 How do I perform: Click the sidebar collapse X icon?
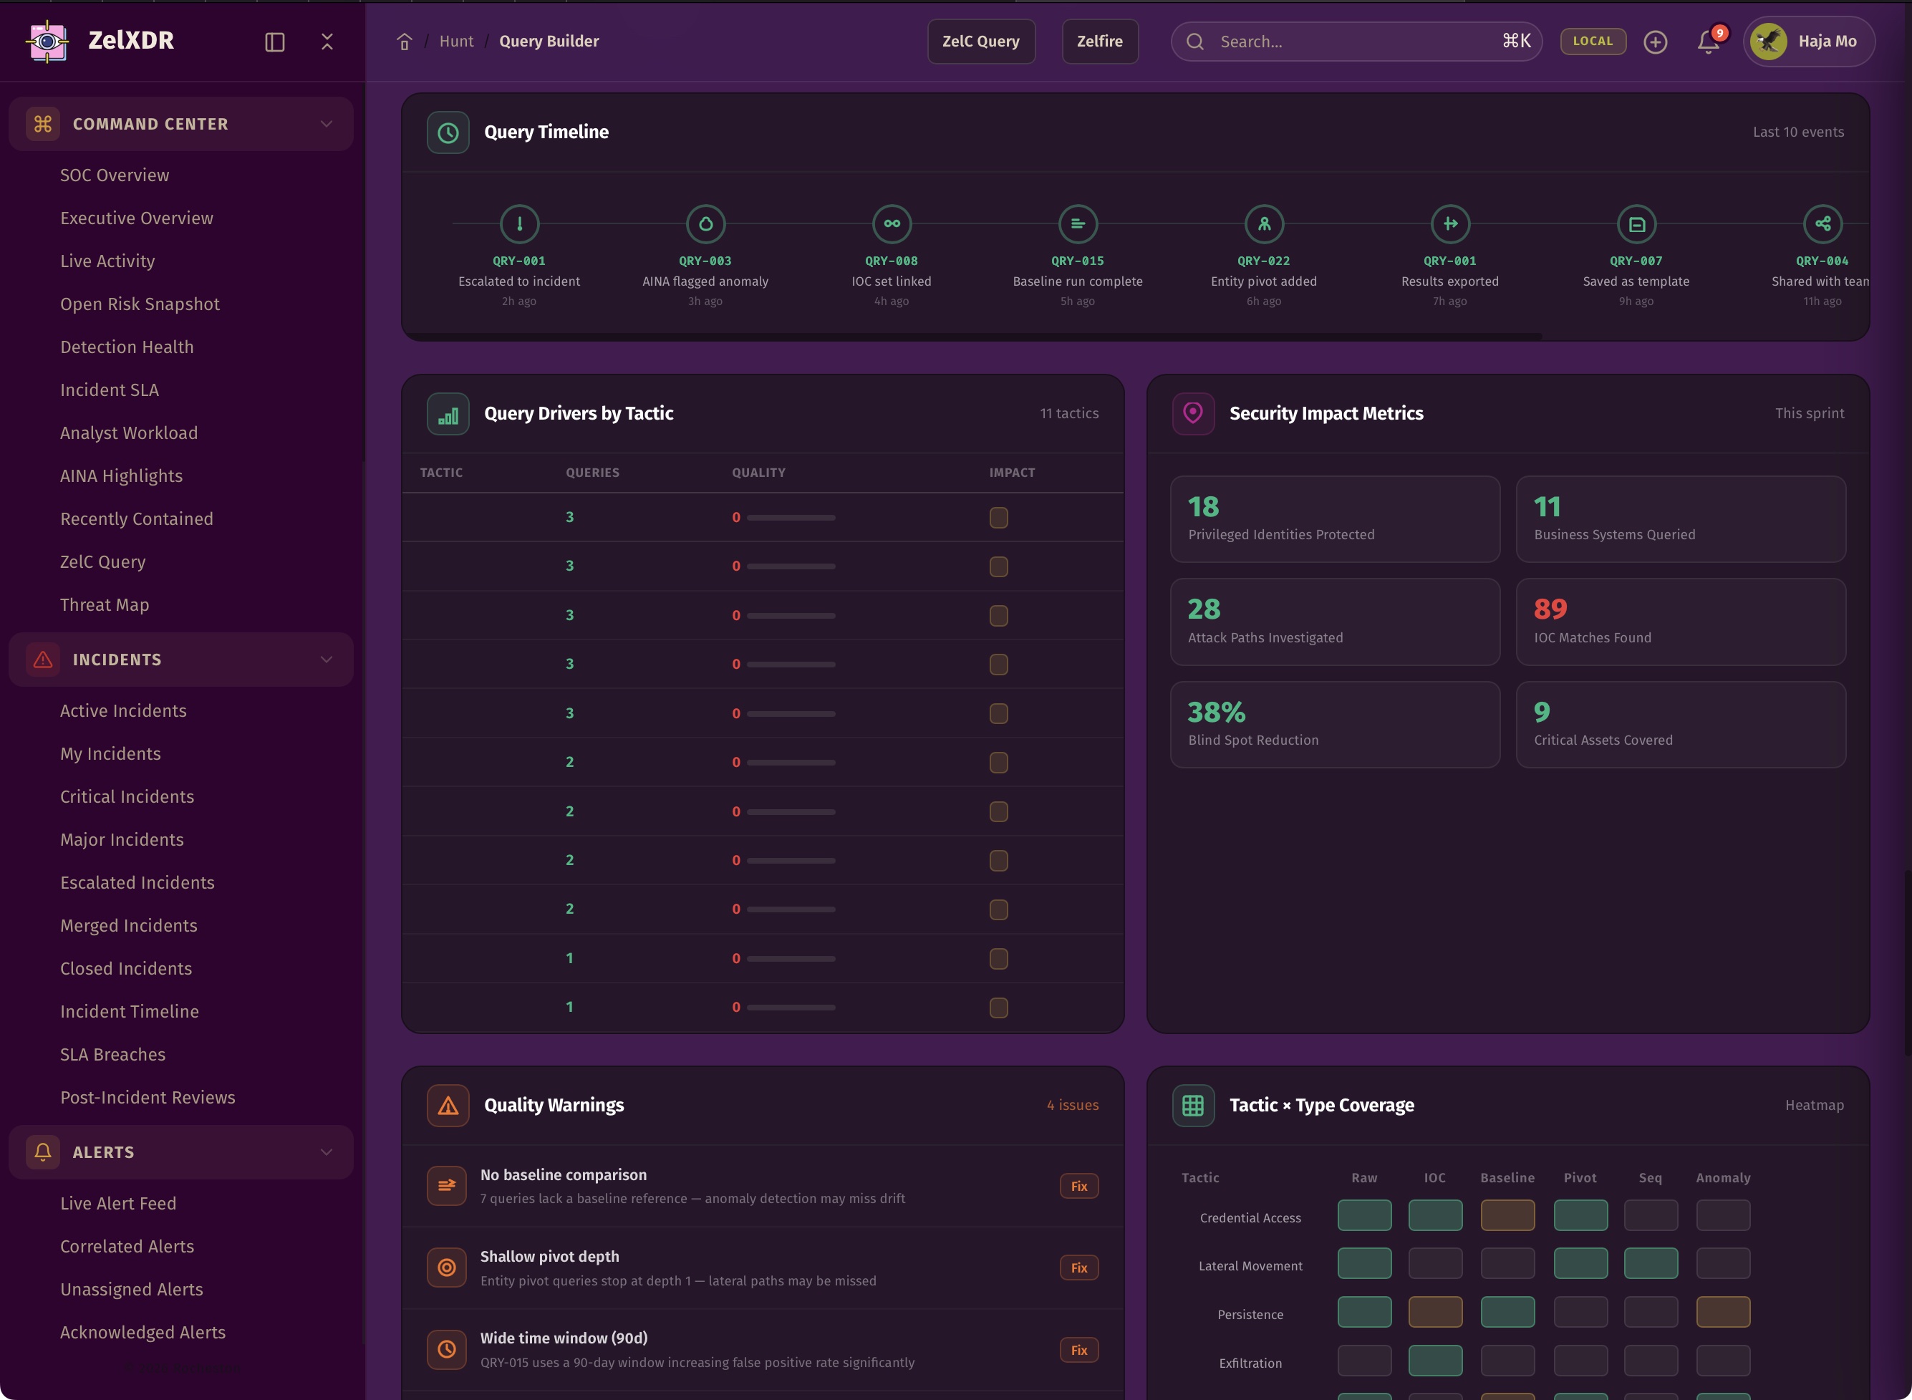pyautogui.click(x=327, y=42)
